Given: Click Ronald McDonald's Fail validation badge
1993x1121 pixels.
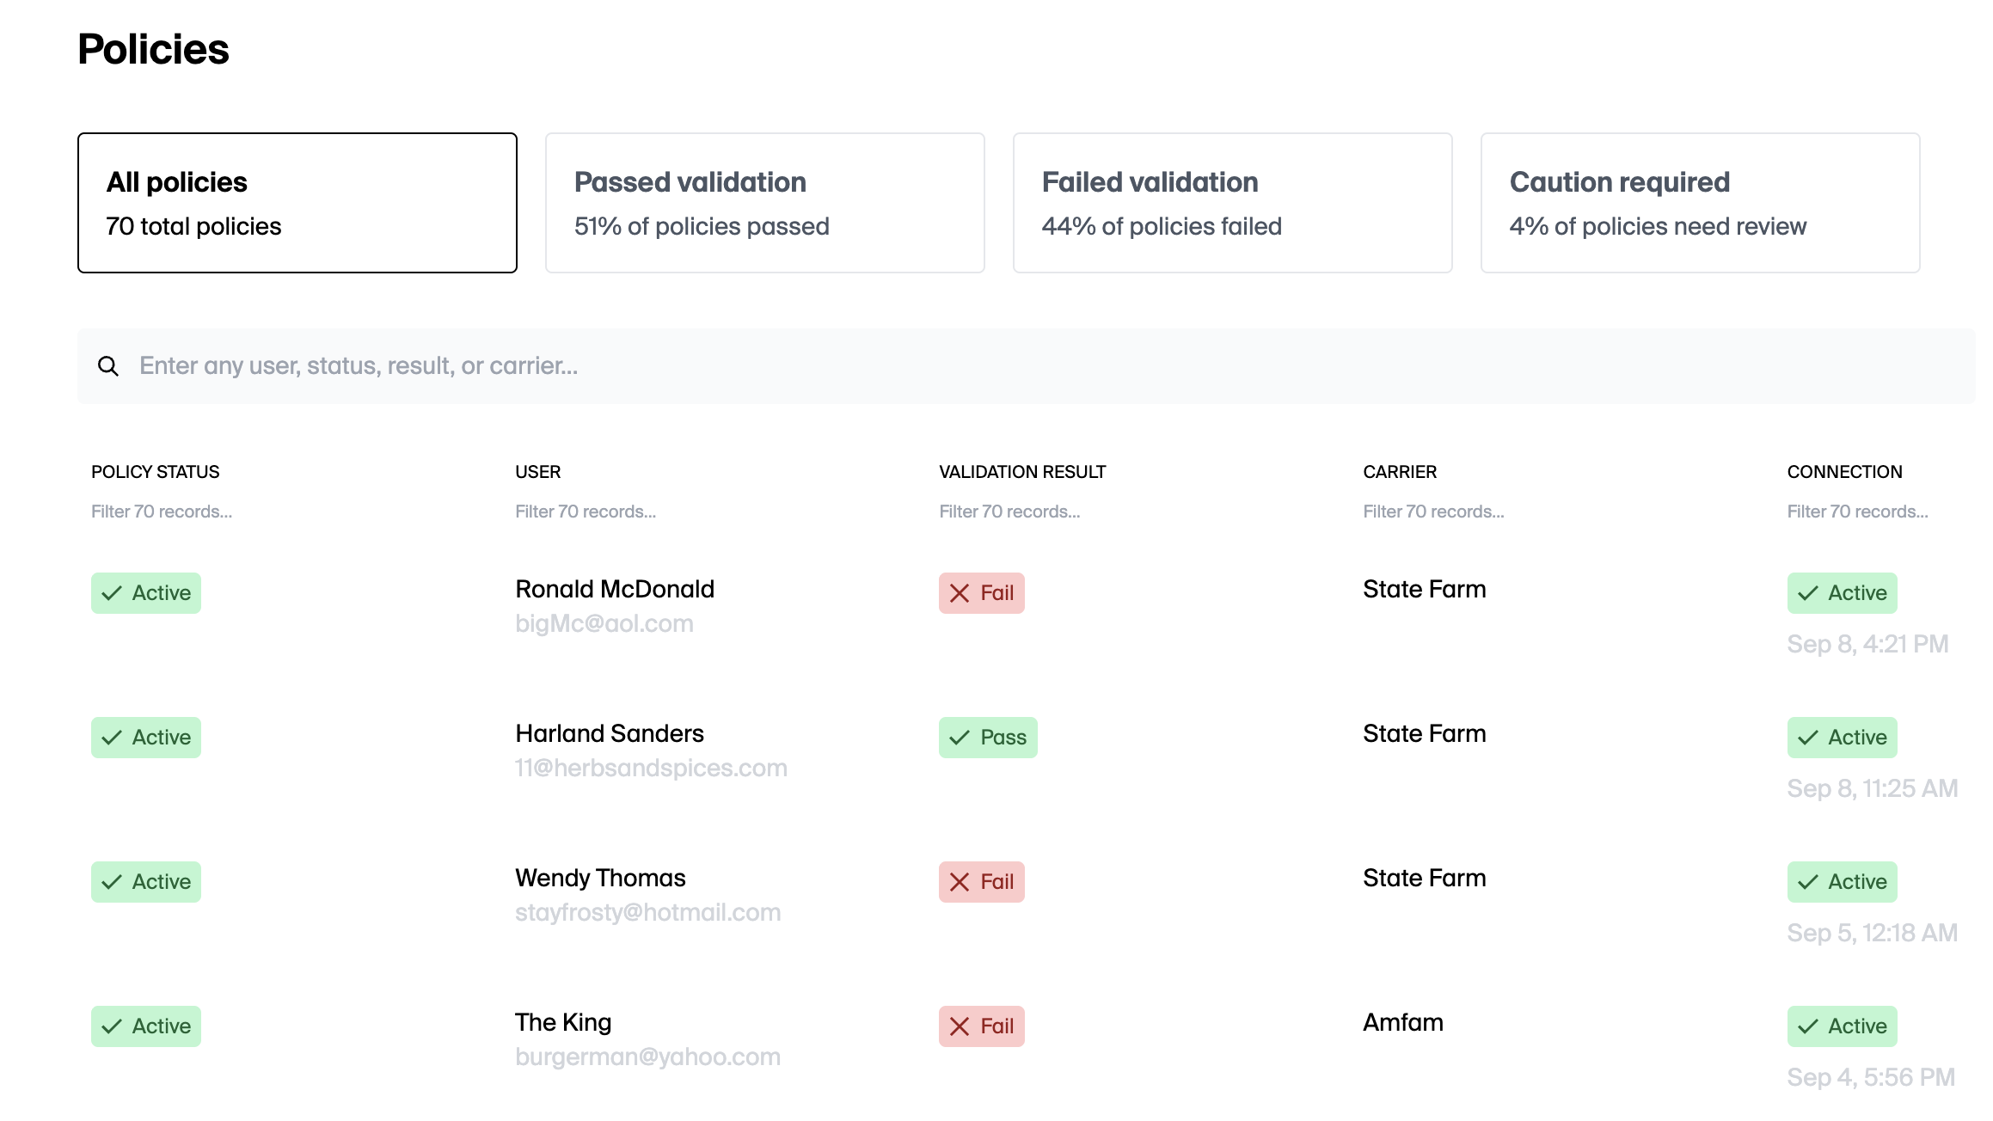Looking at the screenshot, I should [x=982, y=593].
